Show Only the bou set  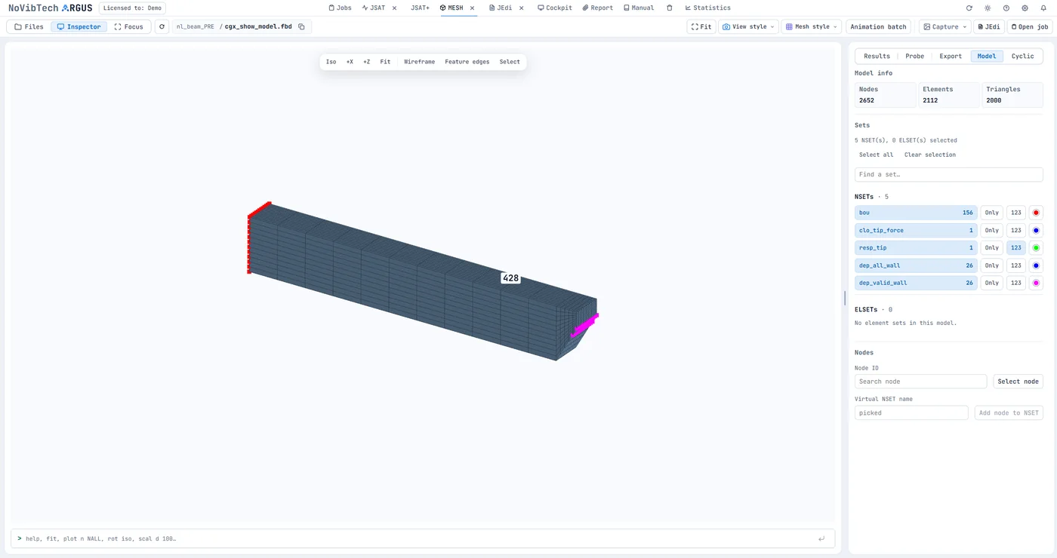992,213
